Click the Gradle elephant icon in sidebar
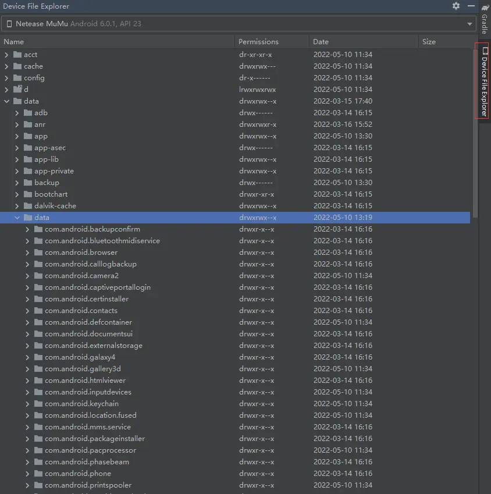 (x=485, y=8)
